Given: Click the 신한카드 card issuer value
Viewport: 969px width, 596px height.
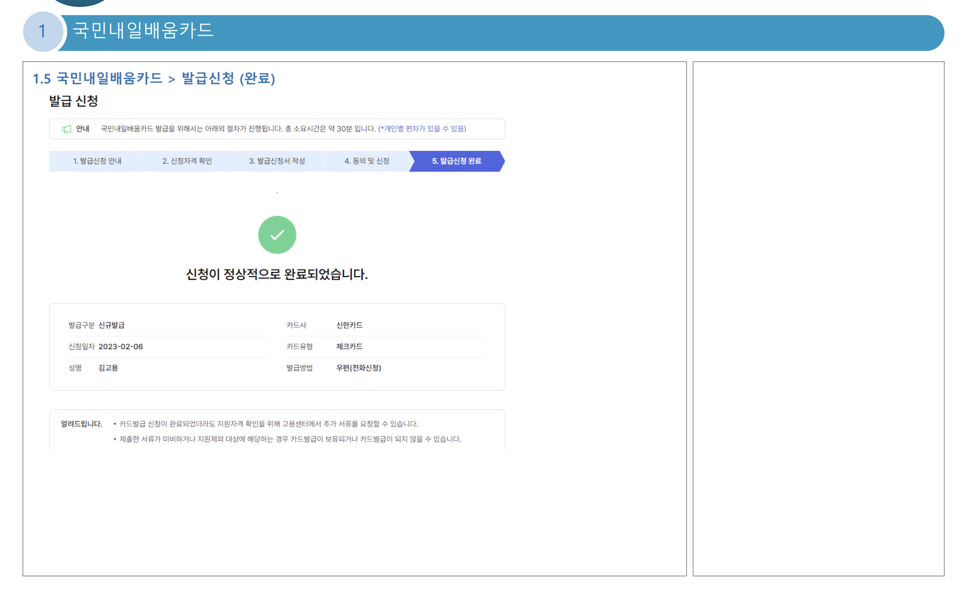Looking at the screenshot, I should click(x=350, y=325).
